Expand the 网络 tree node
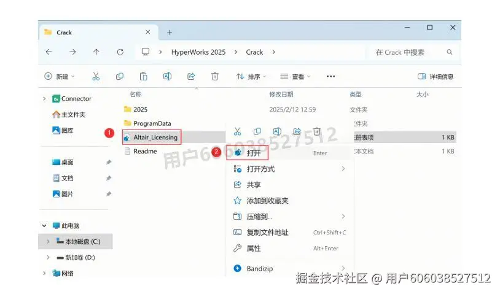This screenshot has width=500, height=294. pos(44,273)
